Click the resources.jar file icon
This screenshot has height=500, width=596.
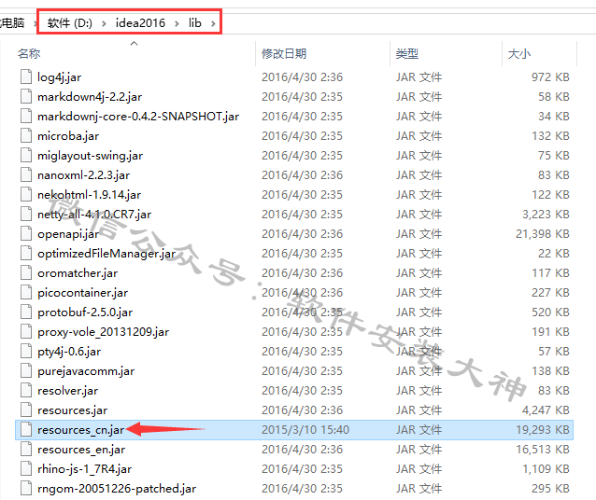[26, 410]
